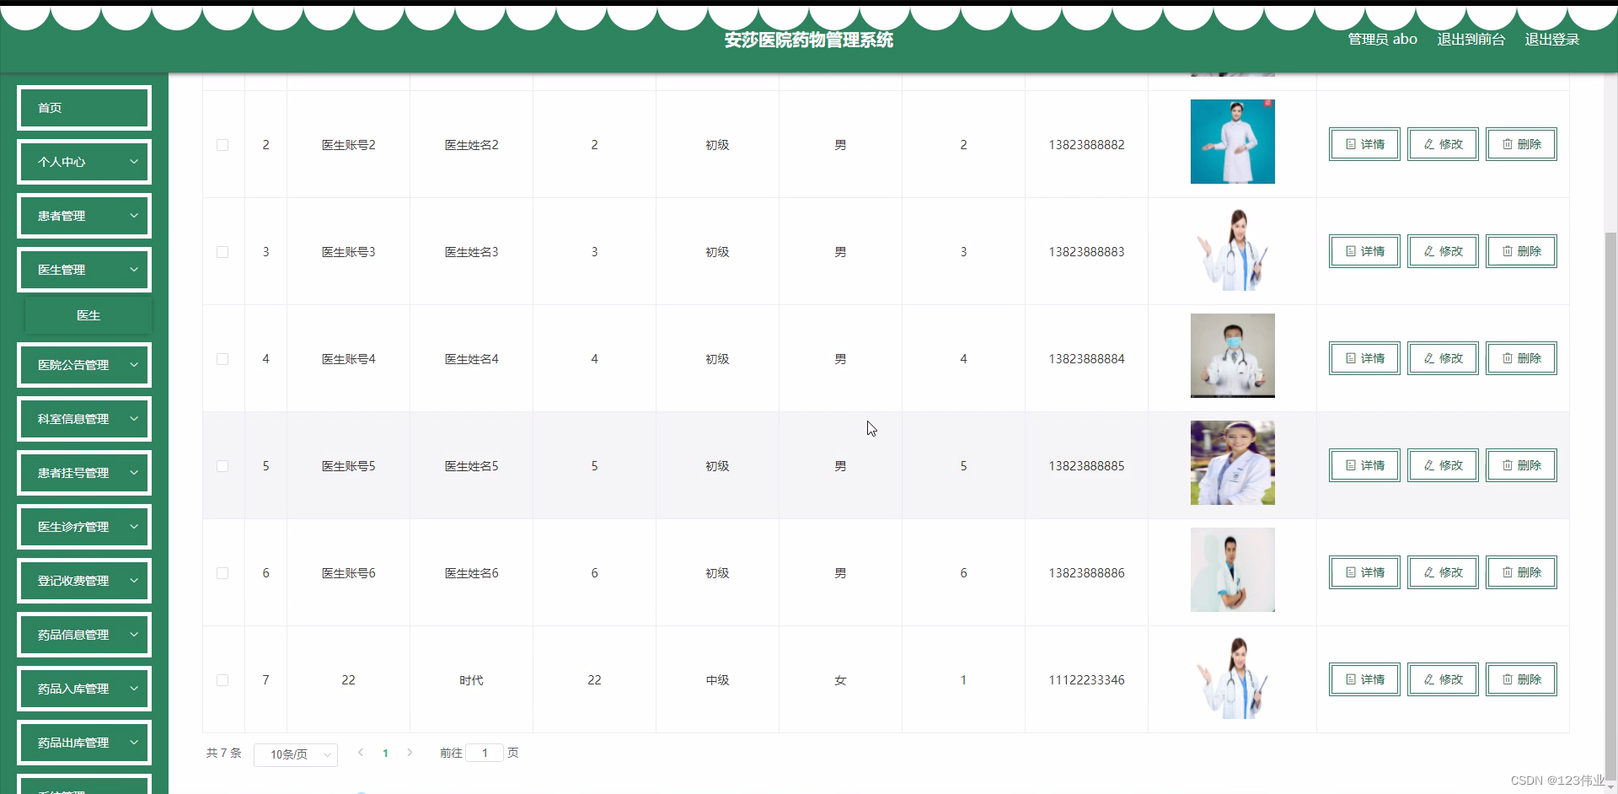Open 详情 details for 医生姓名6

[x=1364, y=571]
